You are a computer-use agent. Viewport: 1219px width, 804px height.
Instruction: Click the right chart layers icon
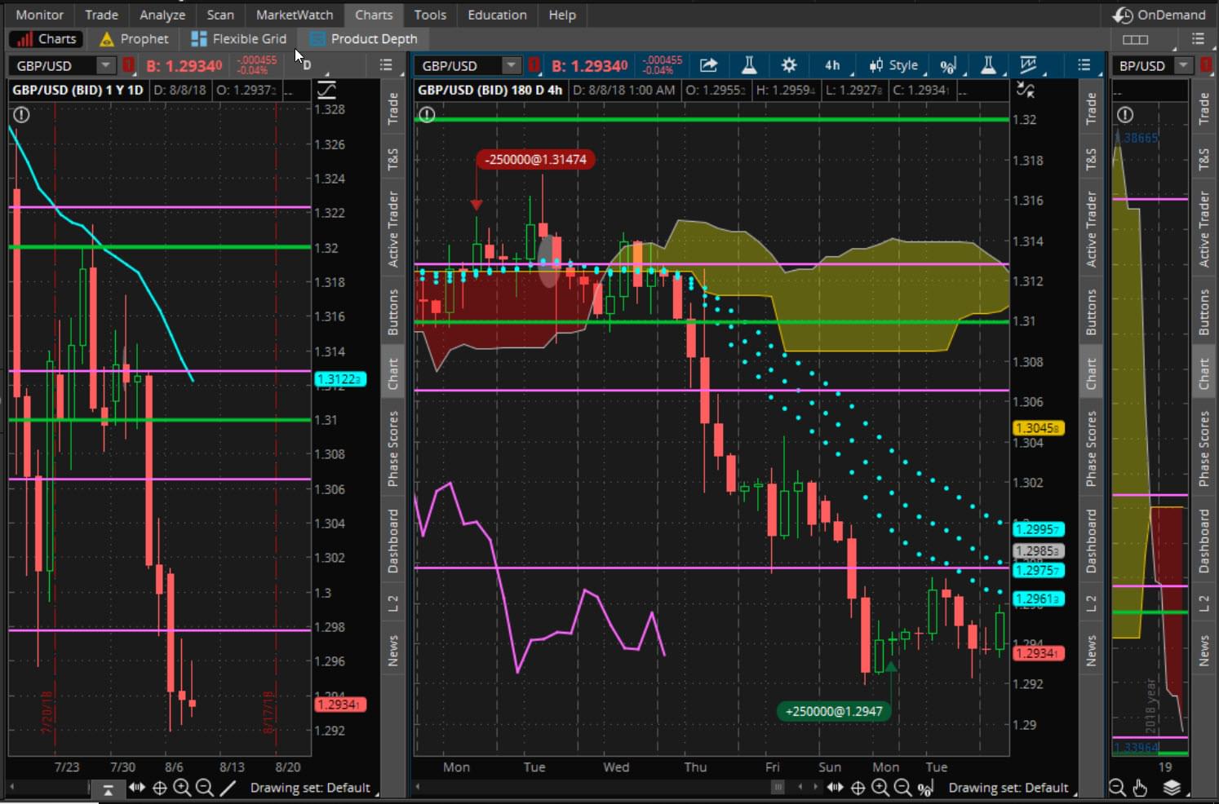click(1172, 788)
